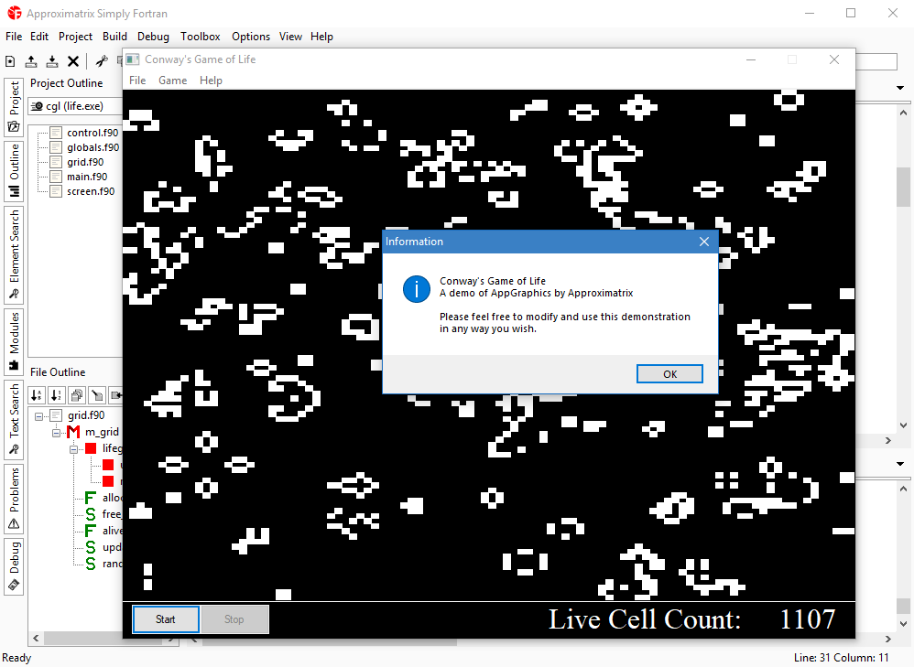Click the new file toolbar icon
The image size is (914, 667).
pos(10,61)
